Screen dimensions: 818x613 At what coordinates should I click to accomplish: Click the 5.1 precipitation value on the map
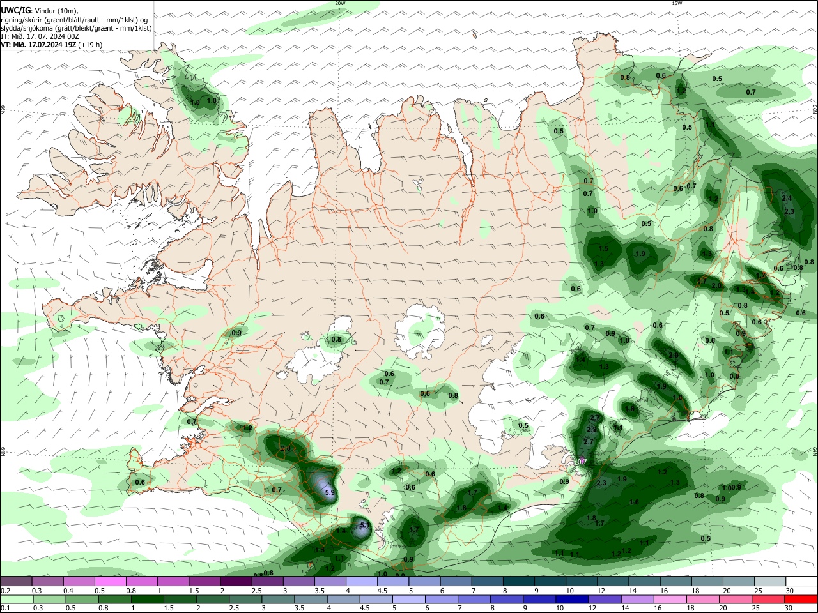coord(364,525)
